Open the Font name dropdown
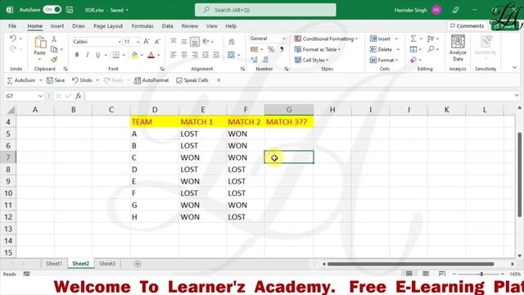 pos(120,42)
